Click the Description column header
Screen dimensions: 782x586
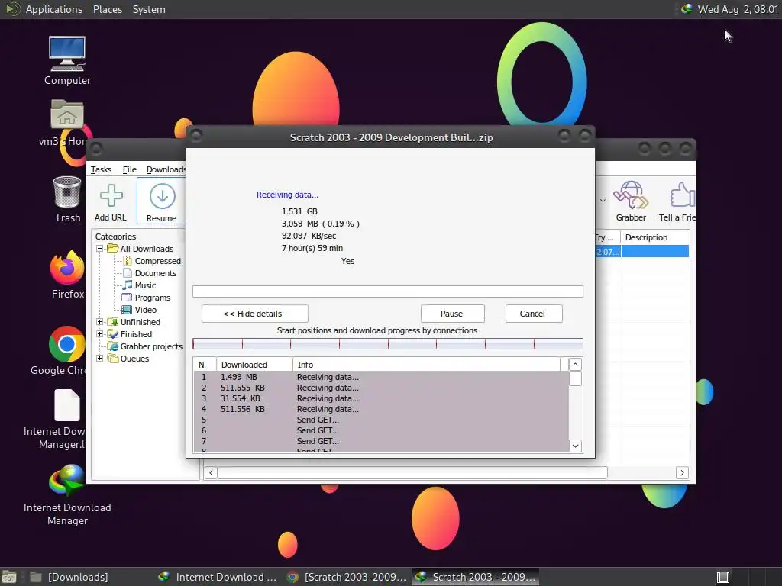tap(654, 237)
